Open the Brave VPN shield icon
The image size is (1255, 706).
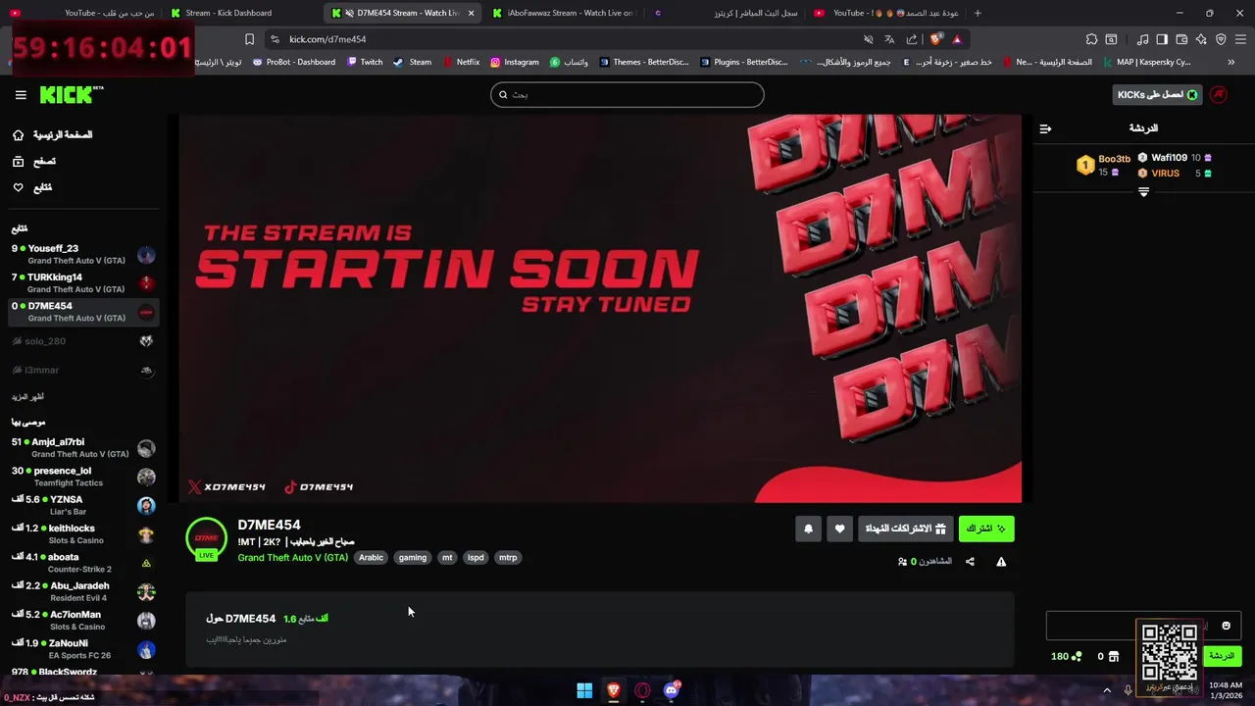tap(1221, 39)
